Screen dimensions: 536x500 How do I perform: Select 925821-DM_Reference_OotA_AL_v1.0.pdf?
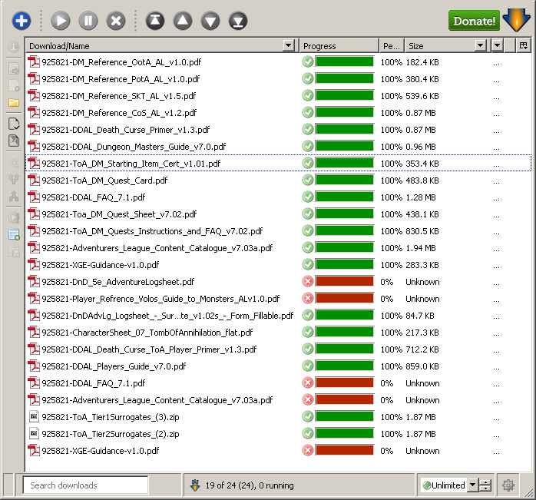(x=278, y=62)
